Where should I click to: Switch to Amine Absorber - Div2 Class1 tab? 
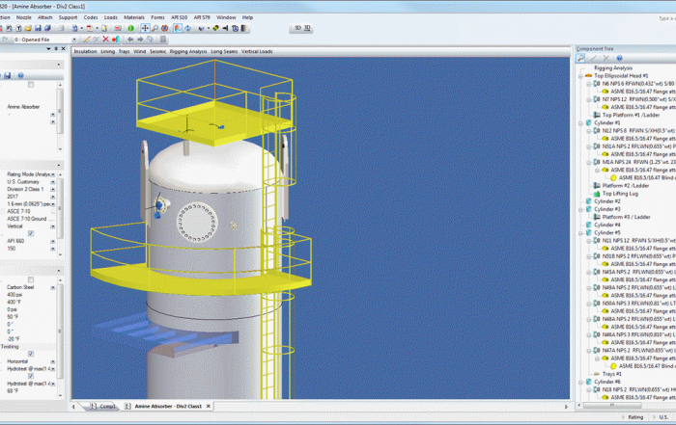pos(170,407)
